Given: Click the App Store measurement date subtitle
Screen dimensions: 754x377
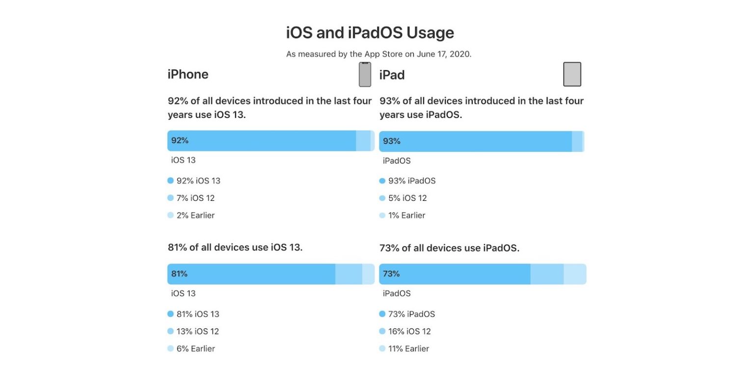Looking at the screenshot, I should coord(378,54).
